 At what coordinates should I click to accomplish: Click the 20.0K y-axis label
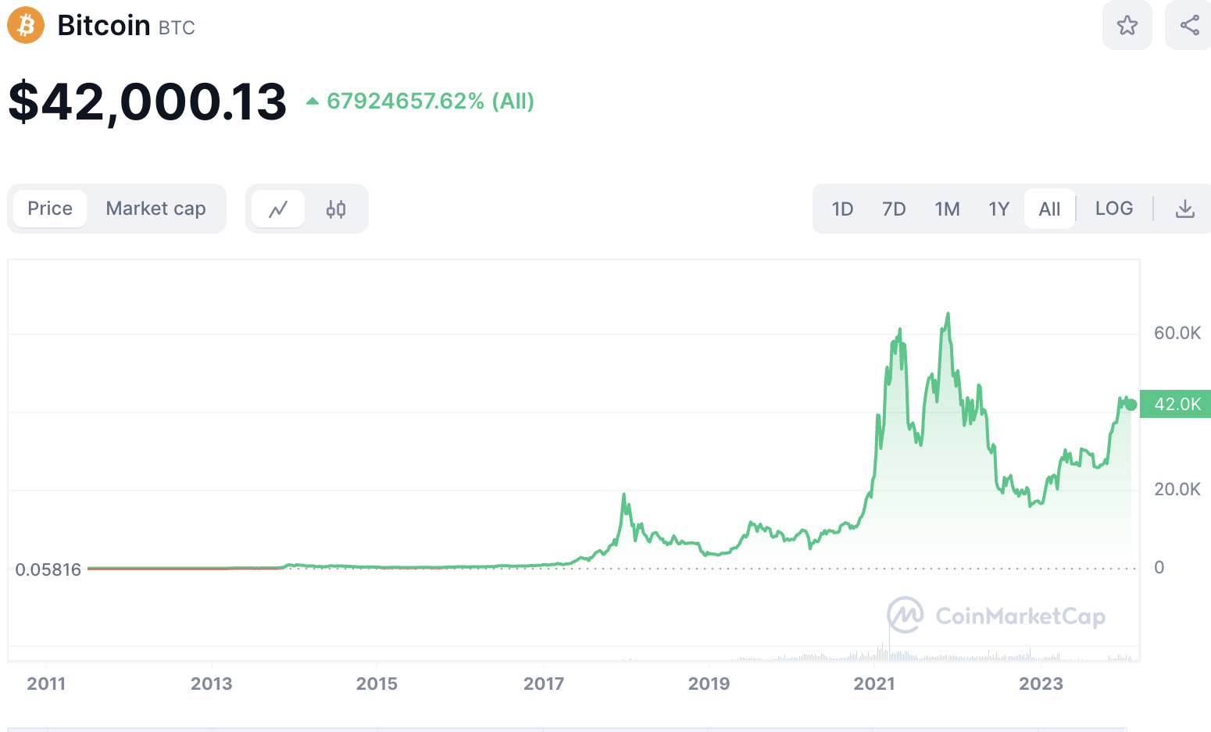(x=1177, y=489)
